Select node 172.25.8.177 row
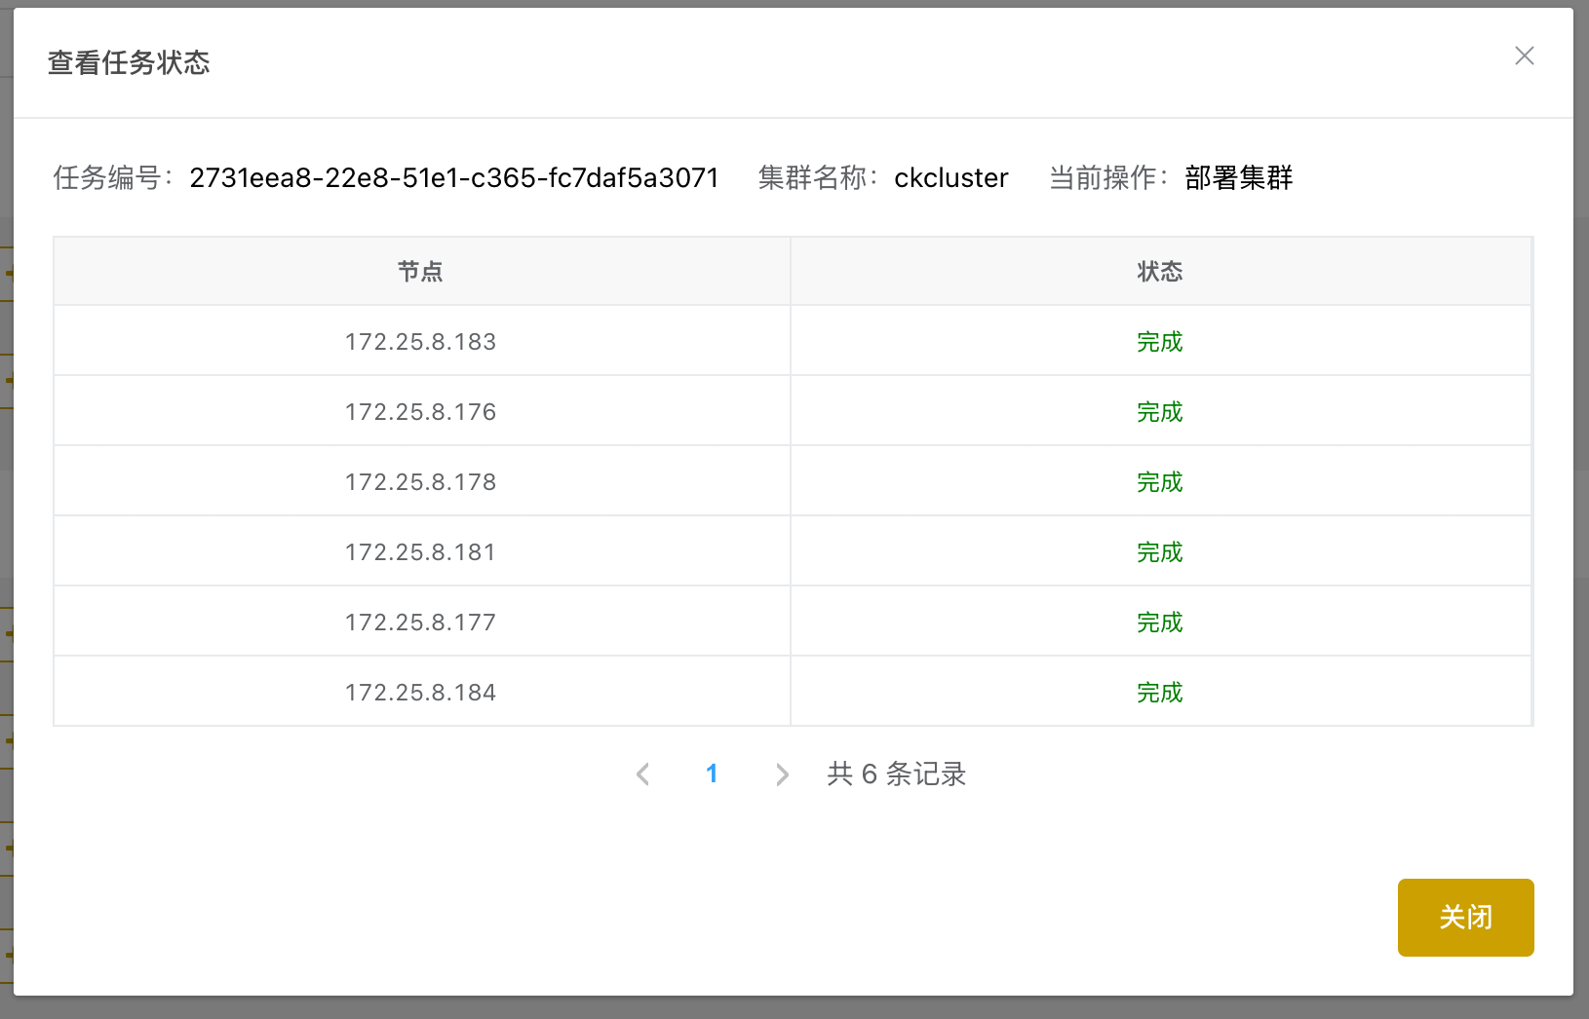The image size is (1589, 1019). pos(420,623)
